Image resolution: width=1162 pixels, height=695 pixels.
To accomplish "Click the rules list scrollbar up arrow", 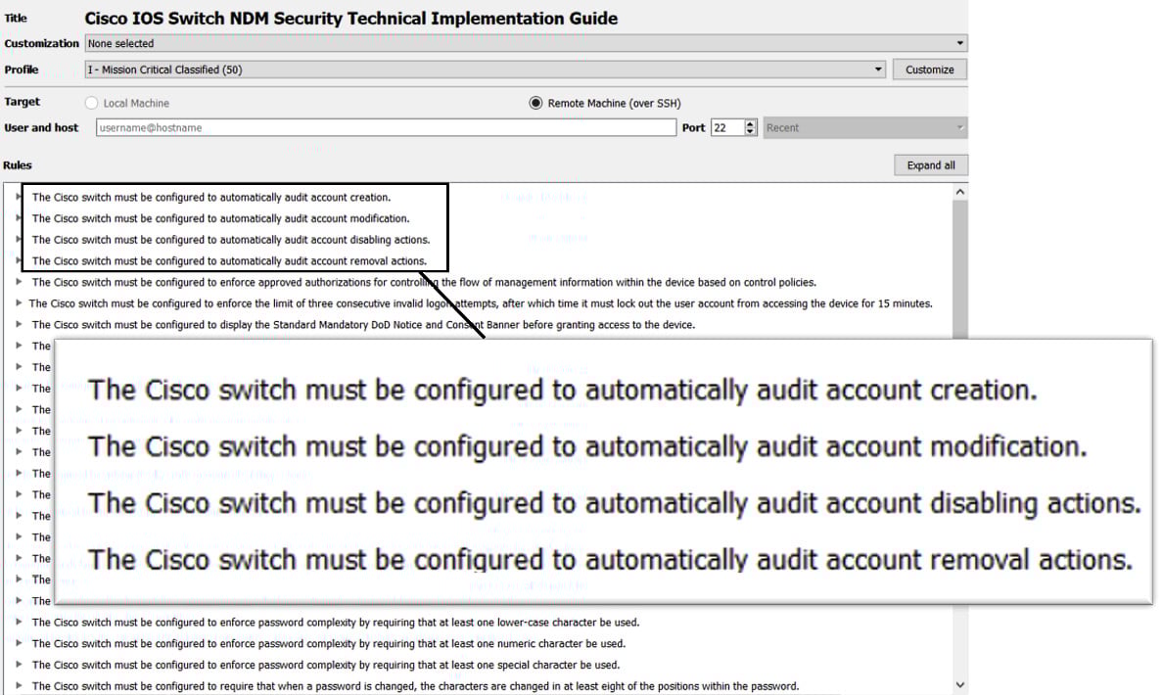I will click(x=959, y=192).
